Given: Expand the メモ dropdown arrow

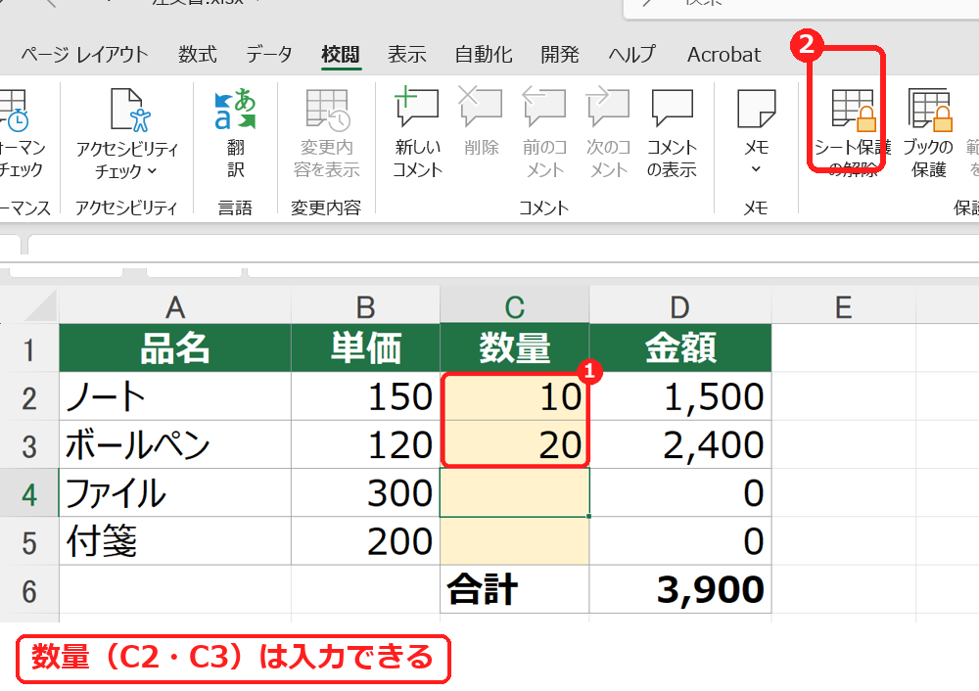Looking at the screenshot, I should click(756, 169).
